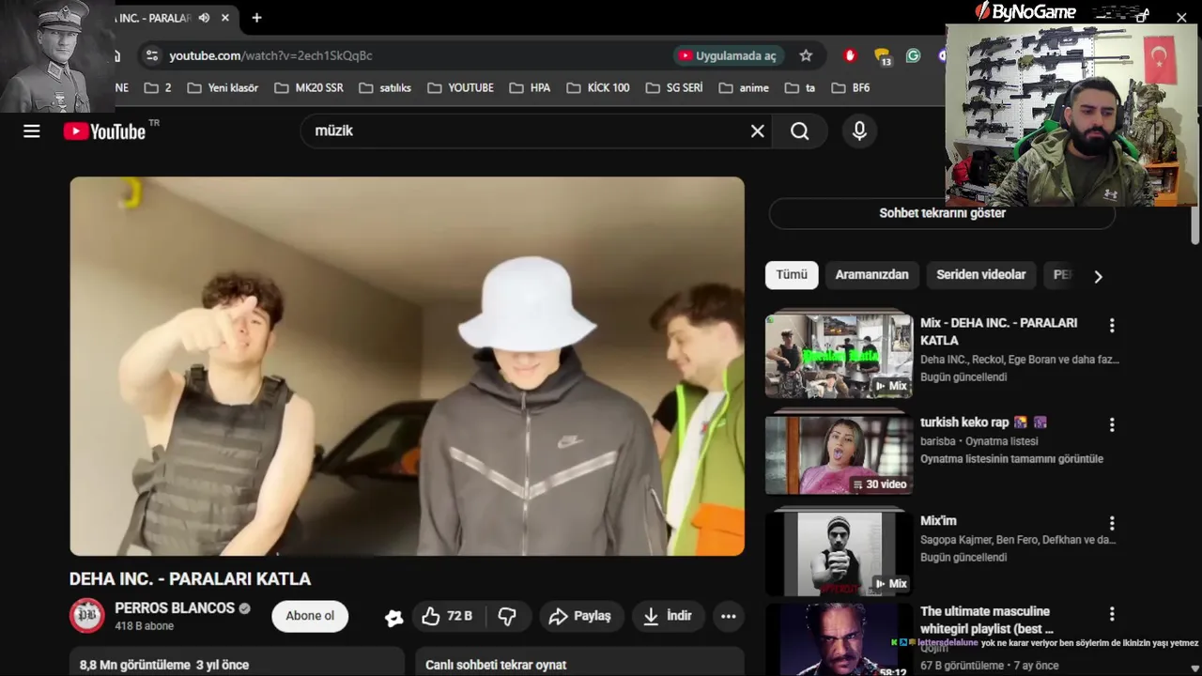Dislike the video with thumbs-down
The width and height of the screenshot is (1202, 676).
coord(508,616)
